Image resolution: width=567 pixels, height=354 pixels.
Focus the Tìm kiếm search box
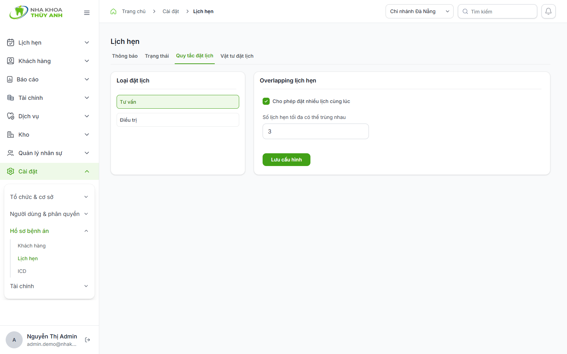coord(498,11)
